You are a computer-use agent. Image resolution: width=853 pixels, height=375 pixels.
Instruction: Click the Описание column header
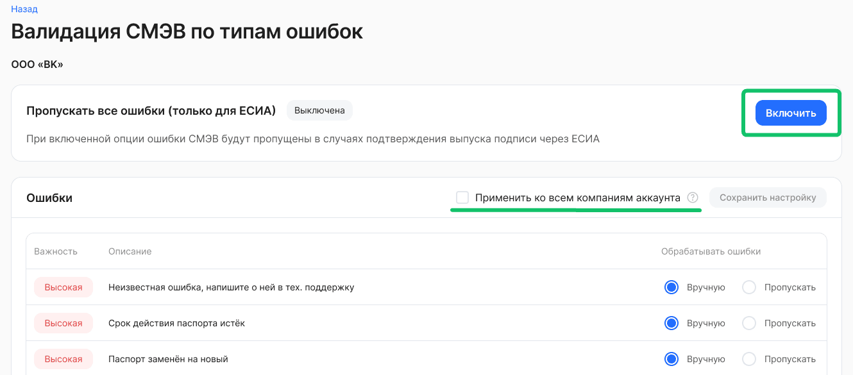click(130, 251)
